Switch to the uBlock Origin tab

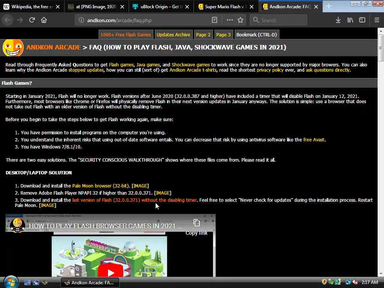coord(160,7)
